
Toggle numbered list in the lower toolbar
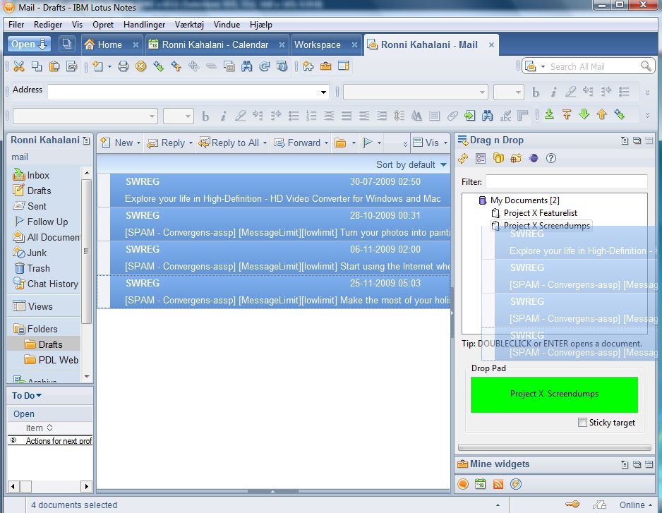click(x=311, y=116)
